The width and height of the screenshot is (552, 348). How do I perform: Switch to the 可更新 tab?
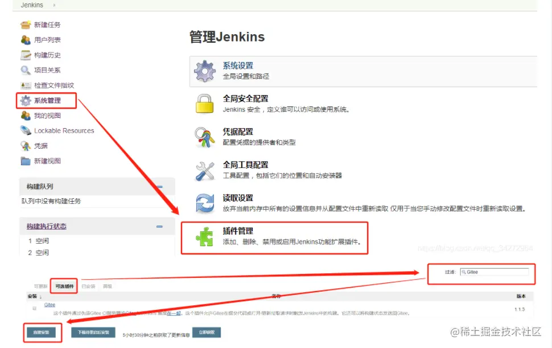pos(41,286)
